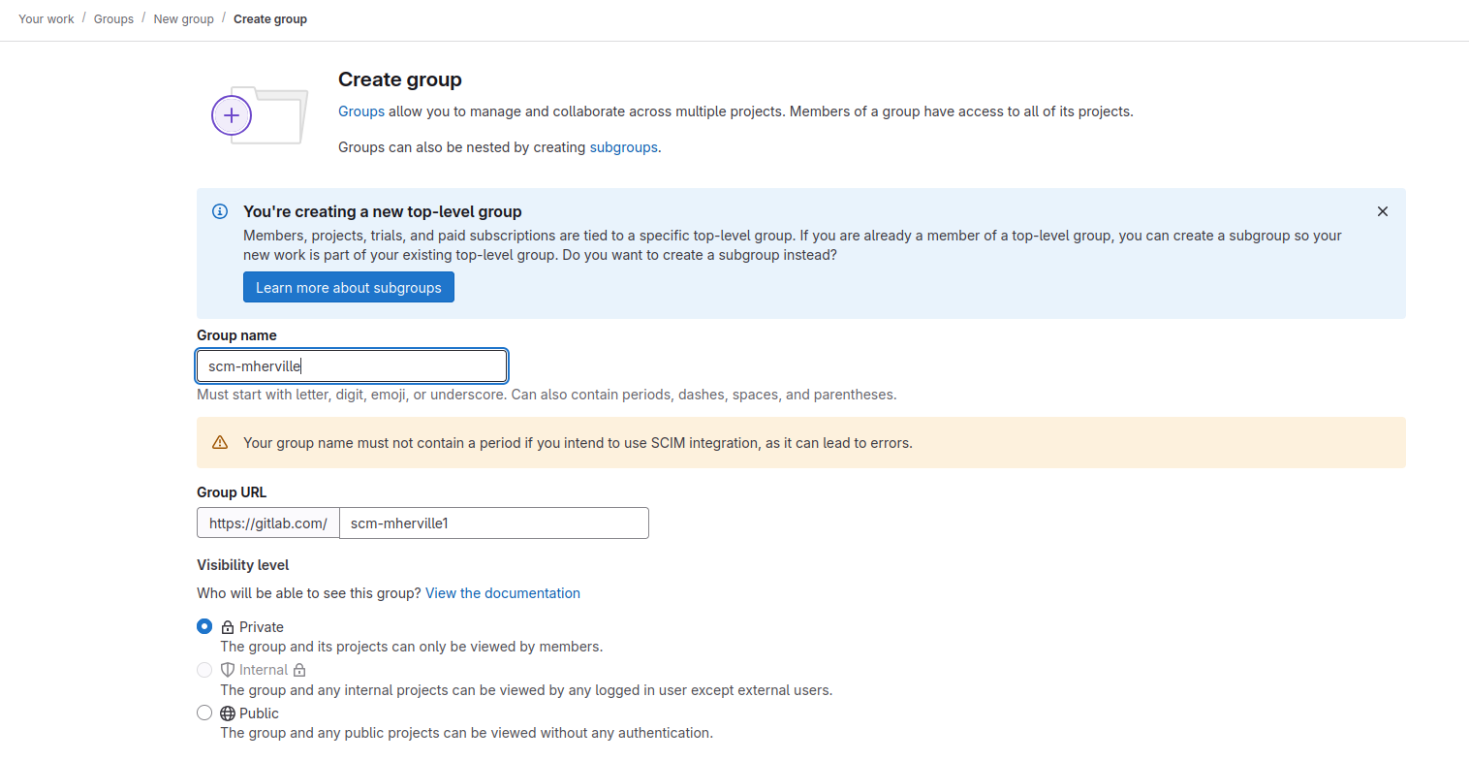Click the lock icon after Internal label
1469x761 pixels.
pos(299,670)
